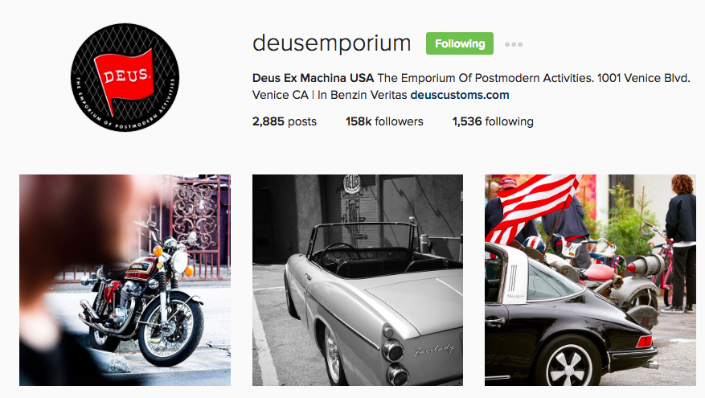This screenshot has width=705, height=398.
Task: Open the black-and-white convertible photo
Action: tap(358, 280)
